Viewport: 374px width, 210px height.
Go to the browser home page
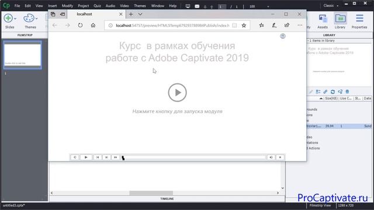point(93,25)
